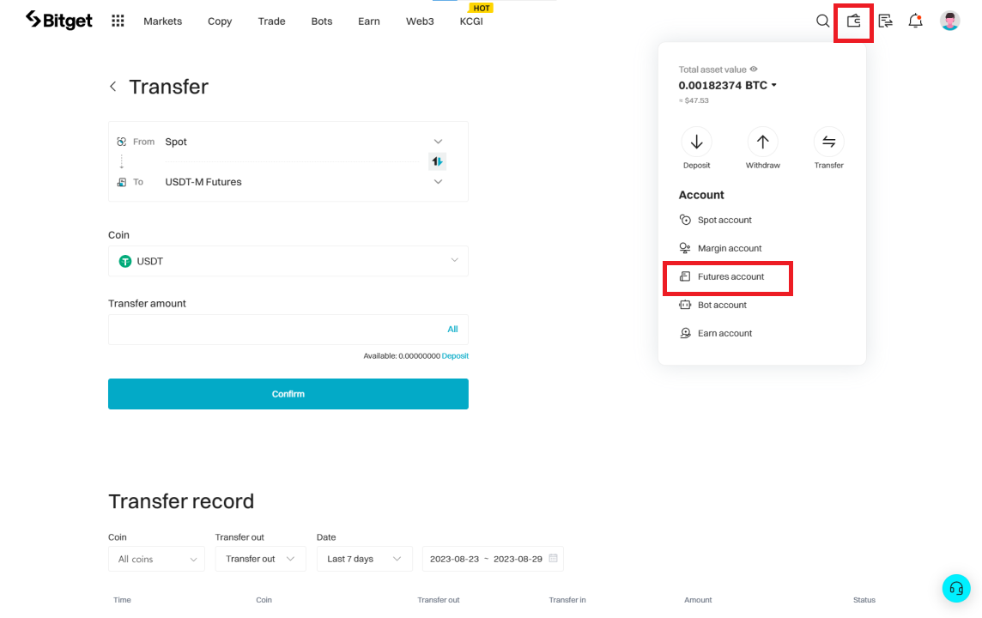Screen dimensions: 982x618
Task: Click the Withdraw up-arrow icon
Action: pos(762,142)
